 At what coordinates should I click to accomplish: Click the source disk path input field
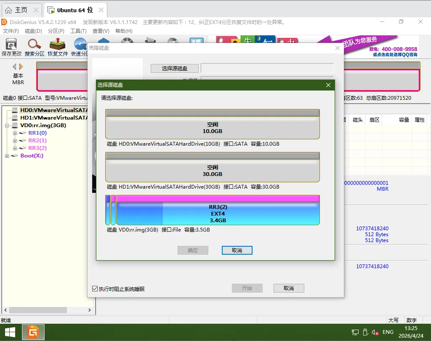[267, 69]
